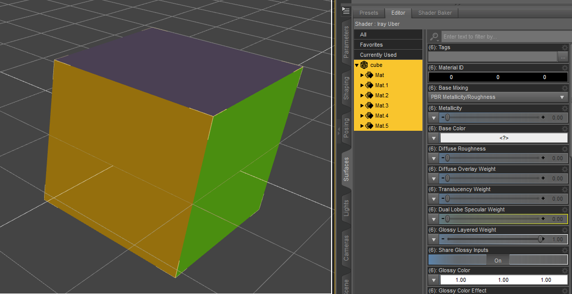The image size is (572, 294).
Task: Open the Shaping side tab
Action: tap(346, 88)
